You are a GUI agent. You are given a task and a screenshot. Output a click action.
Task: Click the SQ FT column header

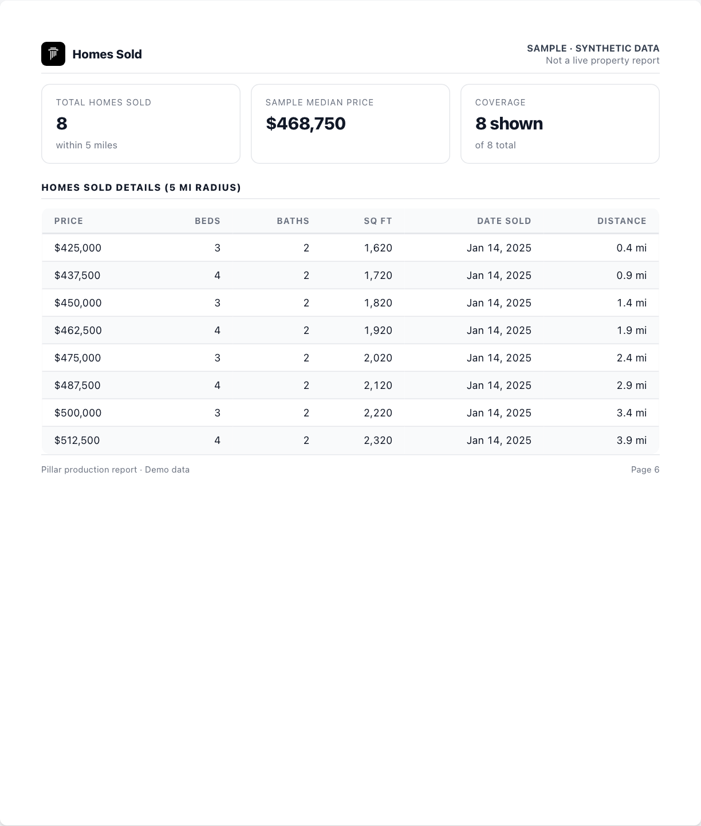pos(378,221)
